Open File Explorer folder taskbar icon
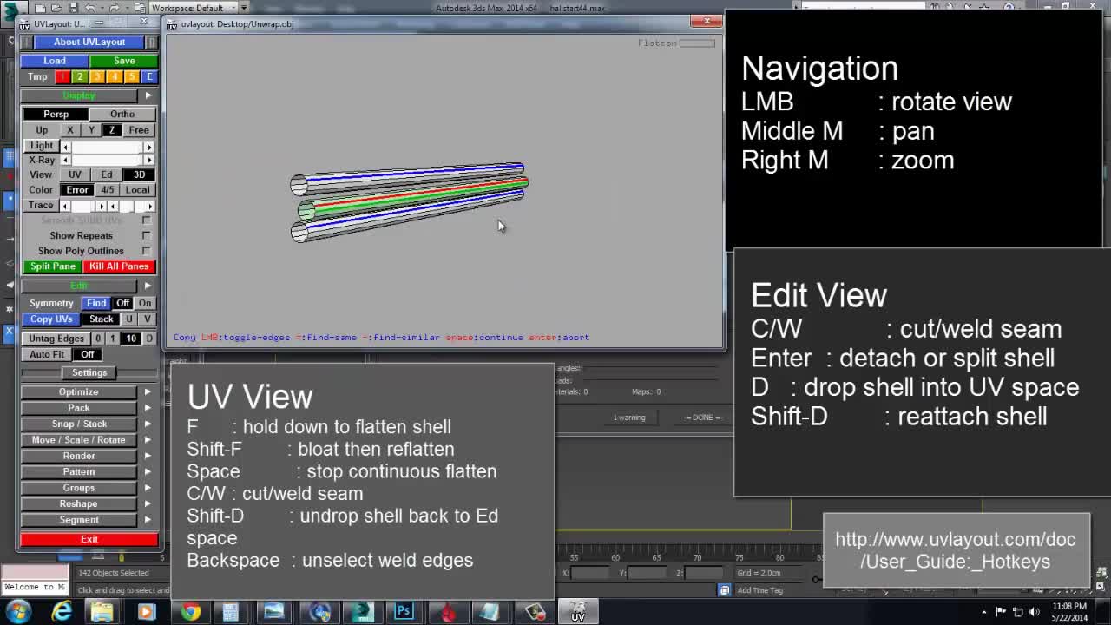This screenshot has width=1111, height=625. (102, 612)
